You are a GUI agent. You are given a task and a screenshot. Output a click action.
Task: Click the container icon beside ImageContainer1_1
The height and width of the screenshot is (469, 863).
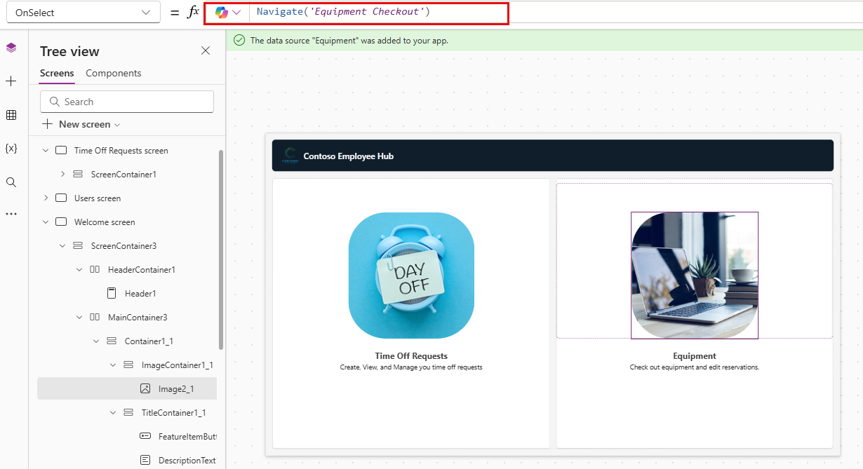[128, 365]
